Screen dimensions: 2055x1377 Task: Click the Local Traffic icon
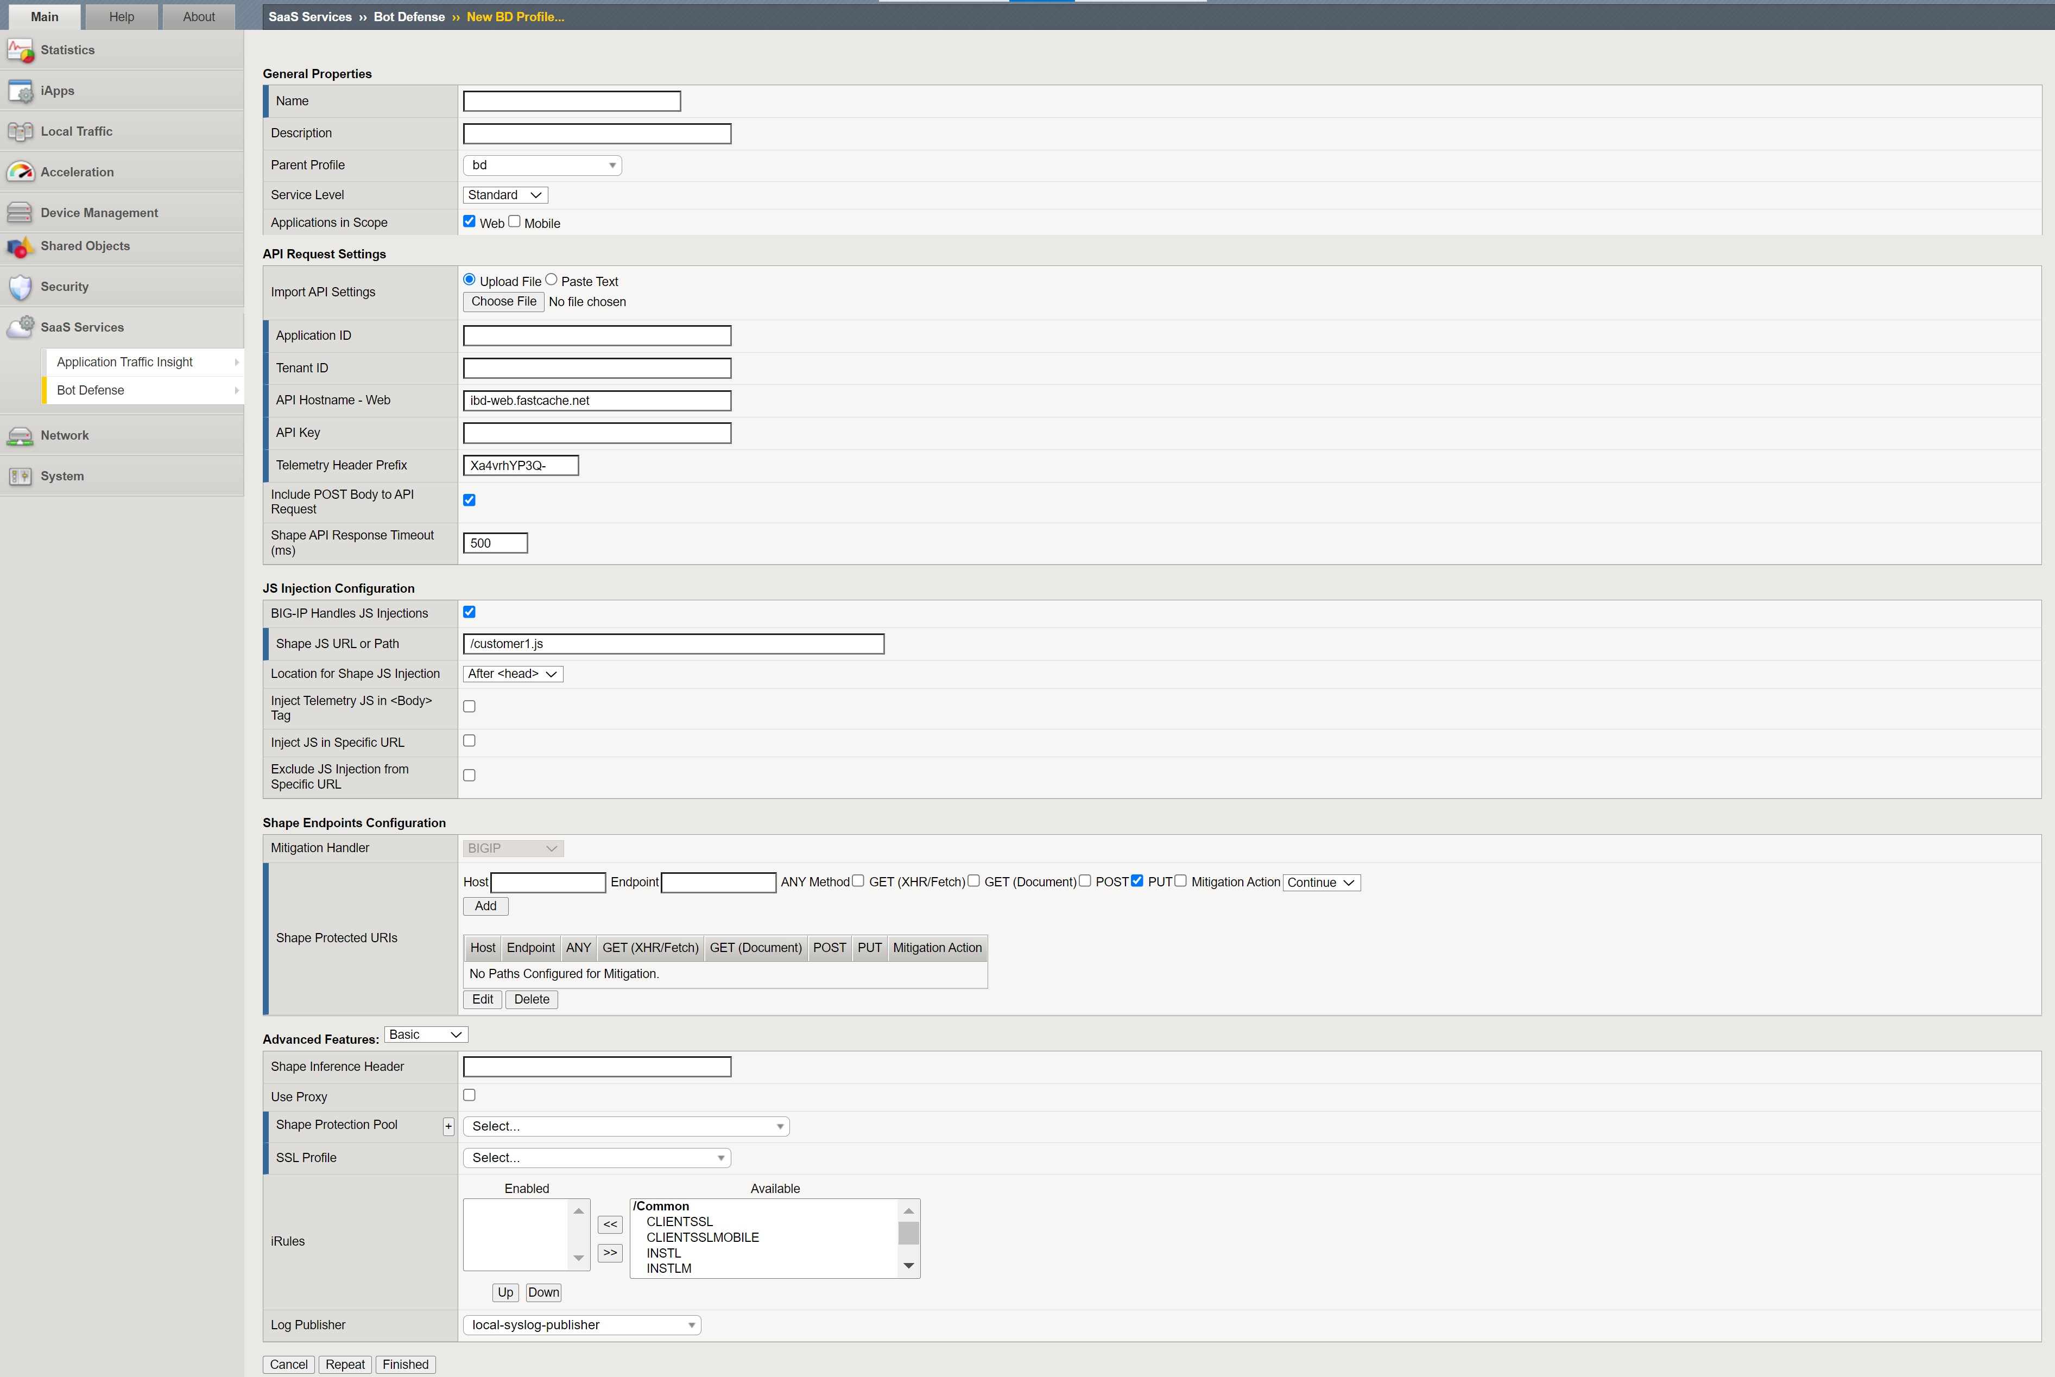coord(20,132)
